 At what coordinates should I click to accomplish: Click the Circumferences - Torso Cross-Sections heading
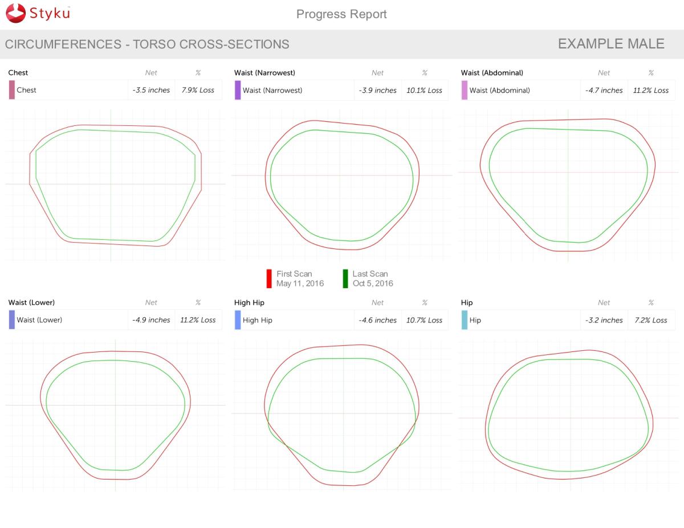(147, 44)
